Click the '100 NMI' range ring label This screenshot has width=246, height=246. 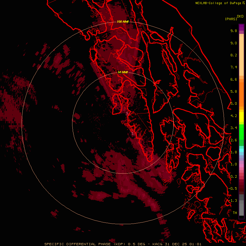tap(123, 22)
